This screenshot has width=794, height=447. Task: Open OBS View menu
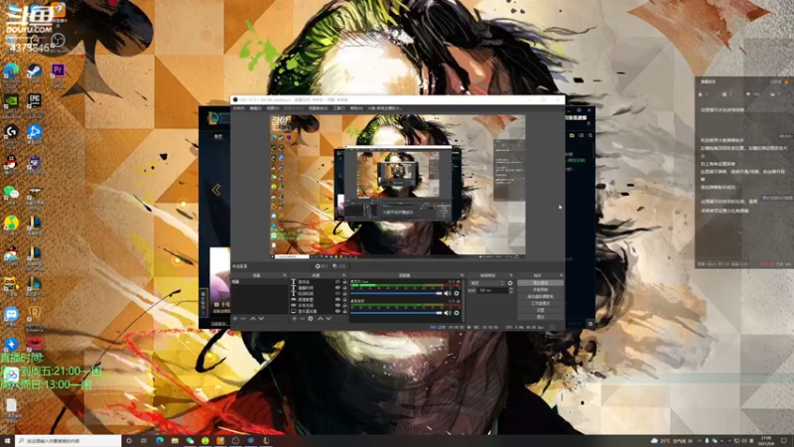click(x=272, y=108)
